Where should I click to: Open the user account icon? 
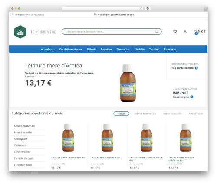[185, 31]
